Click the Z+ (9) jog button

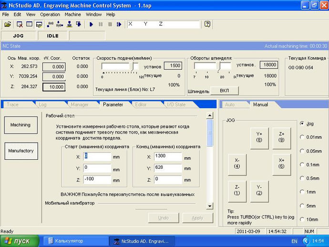click(x=282, y=138)
